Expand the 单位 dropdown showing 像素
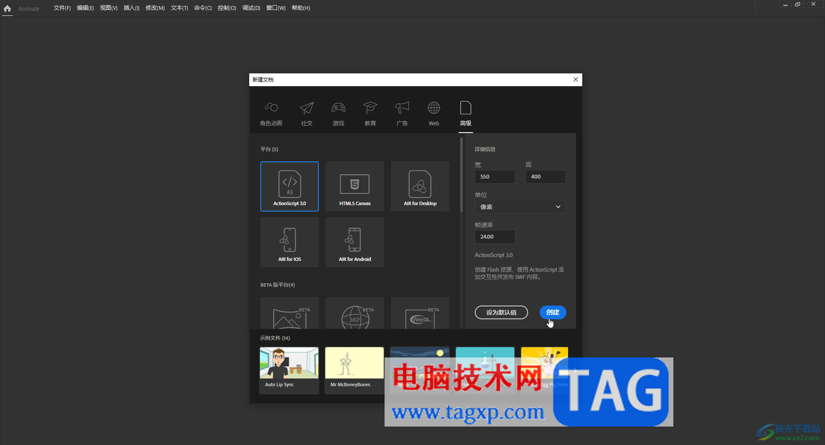The height and width of the screenshot is (445, 825). [520, 207]
